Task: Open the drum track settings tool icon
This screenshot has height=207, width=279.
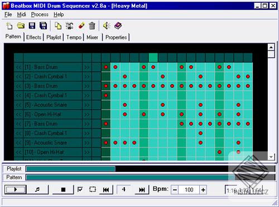Action: pyautogui.click(x=69, y=26)
